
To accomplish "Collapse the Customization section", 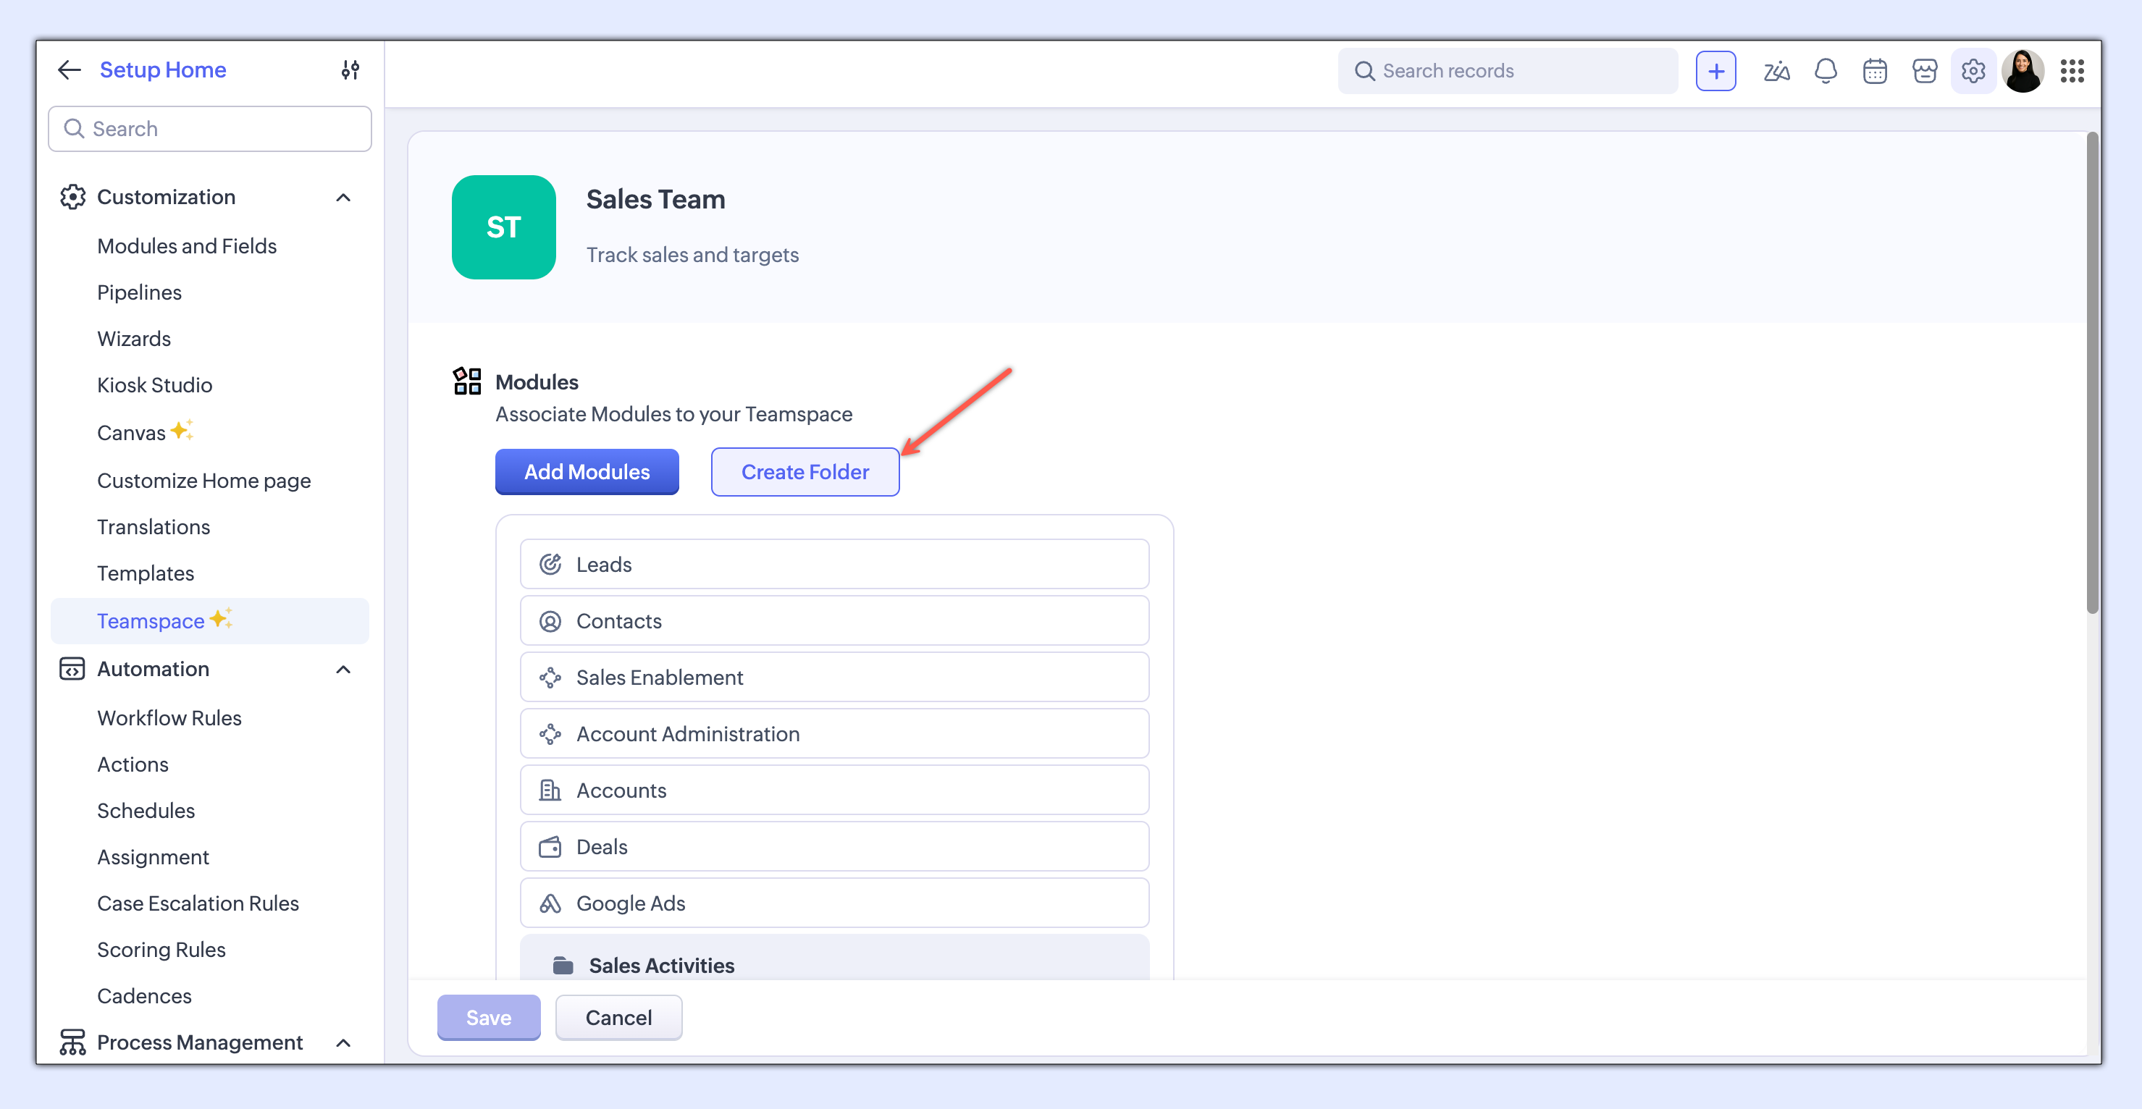I will (x=343, y=198).
